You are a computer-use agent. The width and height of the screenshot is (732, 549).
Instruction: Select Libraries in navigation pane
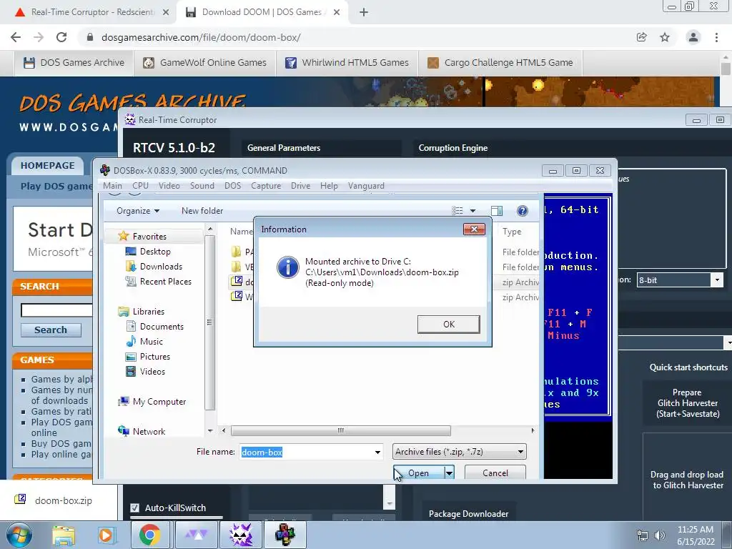tap(148, 311)
